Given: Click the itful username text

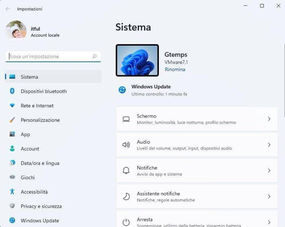Looking at the screenshot, I should (35, 29).
